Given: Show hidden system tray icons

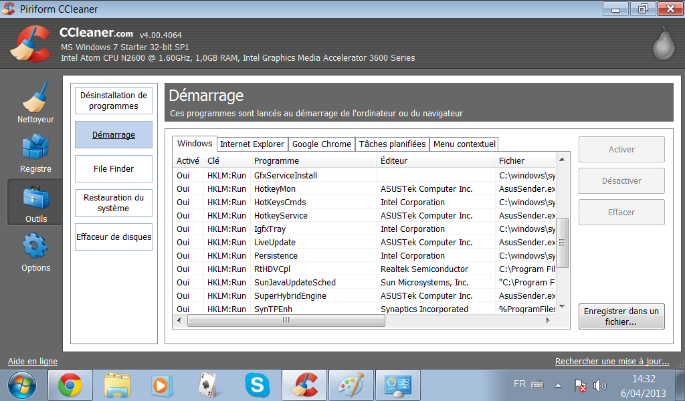Looking at the screenshot, I should [x=558, y=385].
